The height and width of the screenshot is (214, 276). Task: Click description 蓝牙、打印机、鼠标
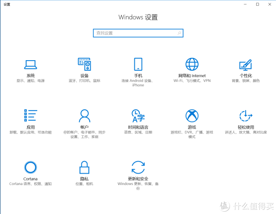pos(85,81)
